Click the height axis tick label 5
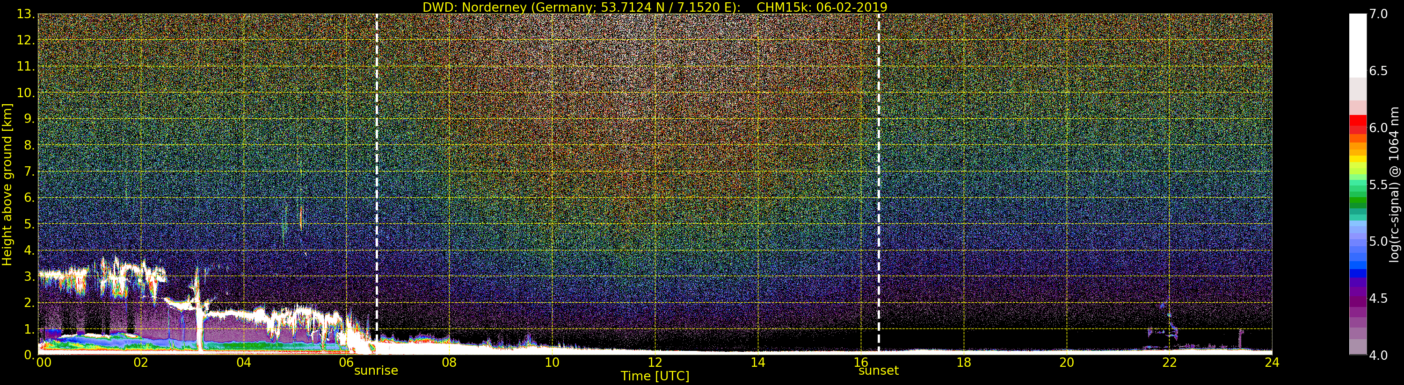Screen dimensions: 1404x385 pyautogui.click(x=29, y=224)
